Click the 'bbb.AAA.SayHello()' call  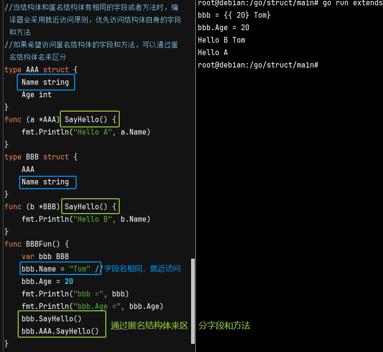(x=60, y=331)
